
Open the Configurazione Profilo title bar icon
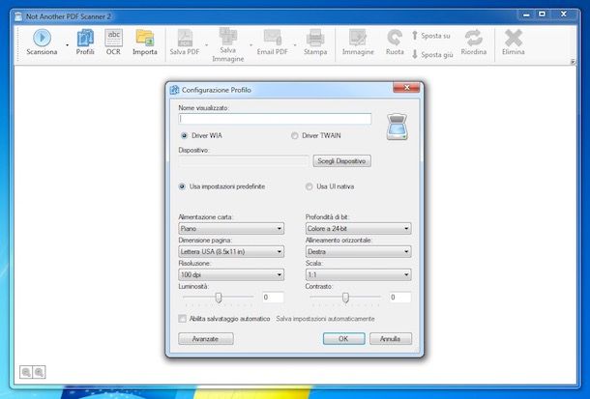pyautogui.click(x=174, y=90)
